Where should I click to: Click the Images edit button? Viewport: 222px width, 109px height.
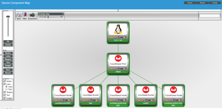click(x=8, y=65)
